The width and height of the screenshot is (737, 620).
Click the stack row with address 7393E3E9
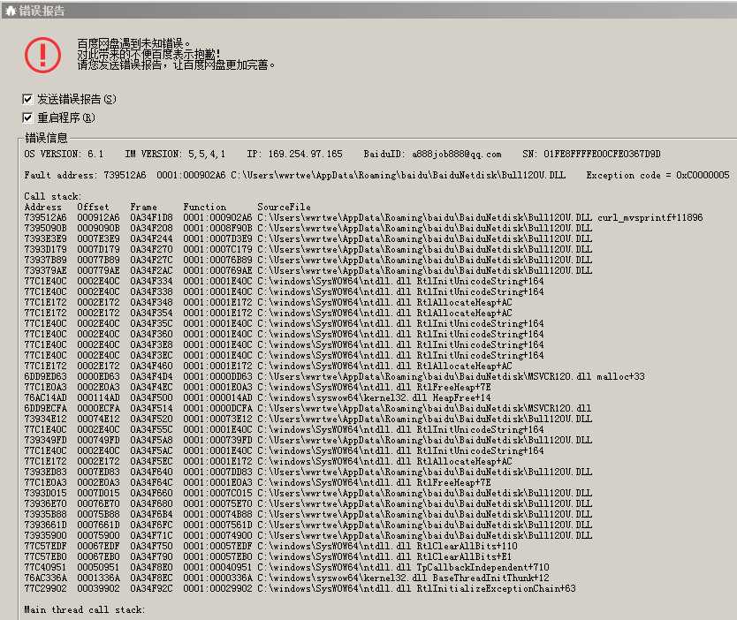click(x=308, y=238)
